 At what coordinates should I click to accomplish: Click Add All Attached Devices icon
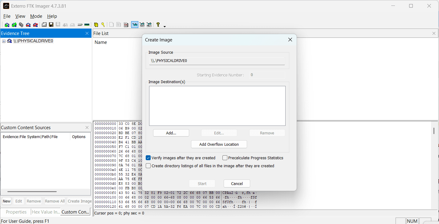(x=14, y=25)
